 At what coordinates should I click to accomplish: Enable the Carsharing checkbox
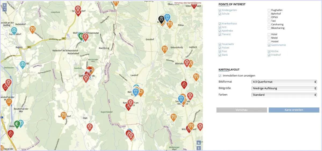point(269,25)
